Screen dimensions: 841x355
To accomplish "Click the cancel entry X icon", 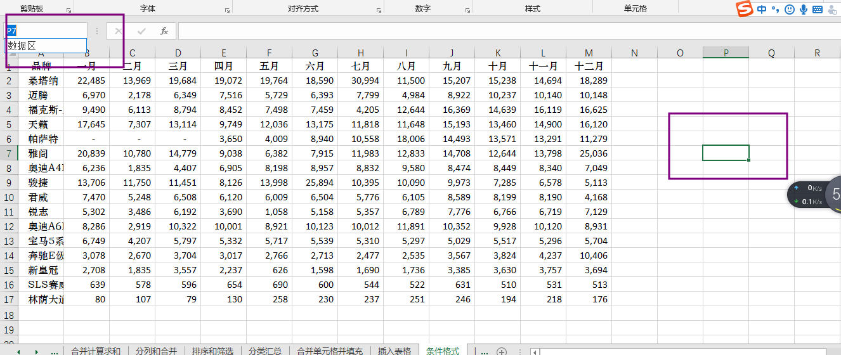I will pos(119,30).
